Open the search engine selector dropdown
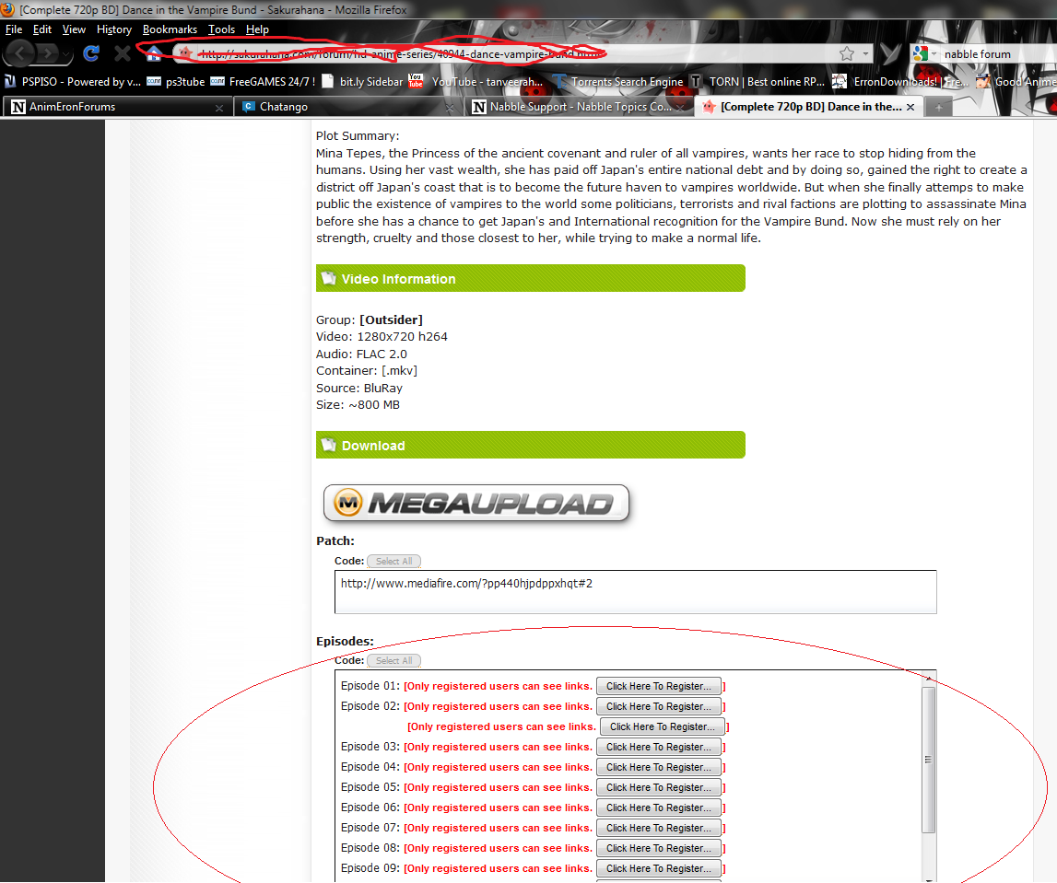Viewport: 1057px width, 883px height. 924,53
